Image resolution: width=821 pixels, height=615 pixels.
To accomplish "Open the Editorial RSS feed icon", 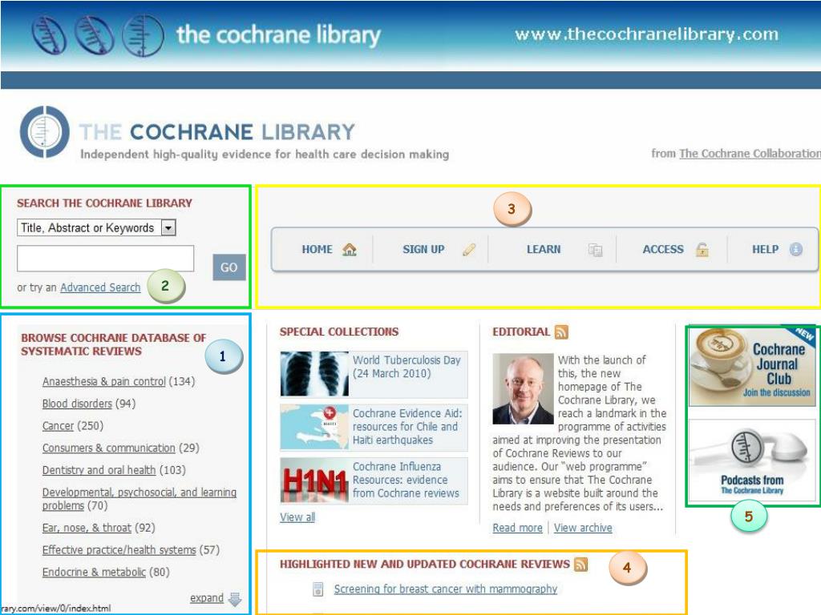I will 561,332.
